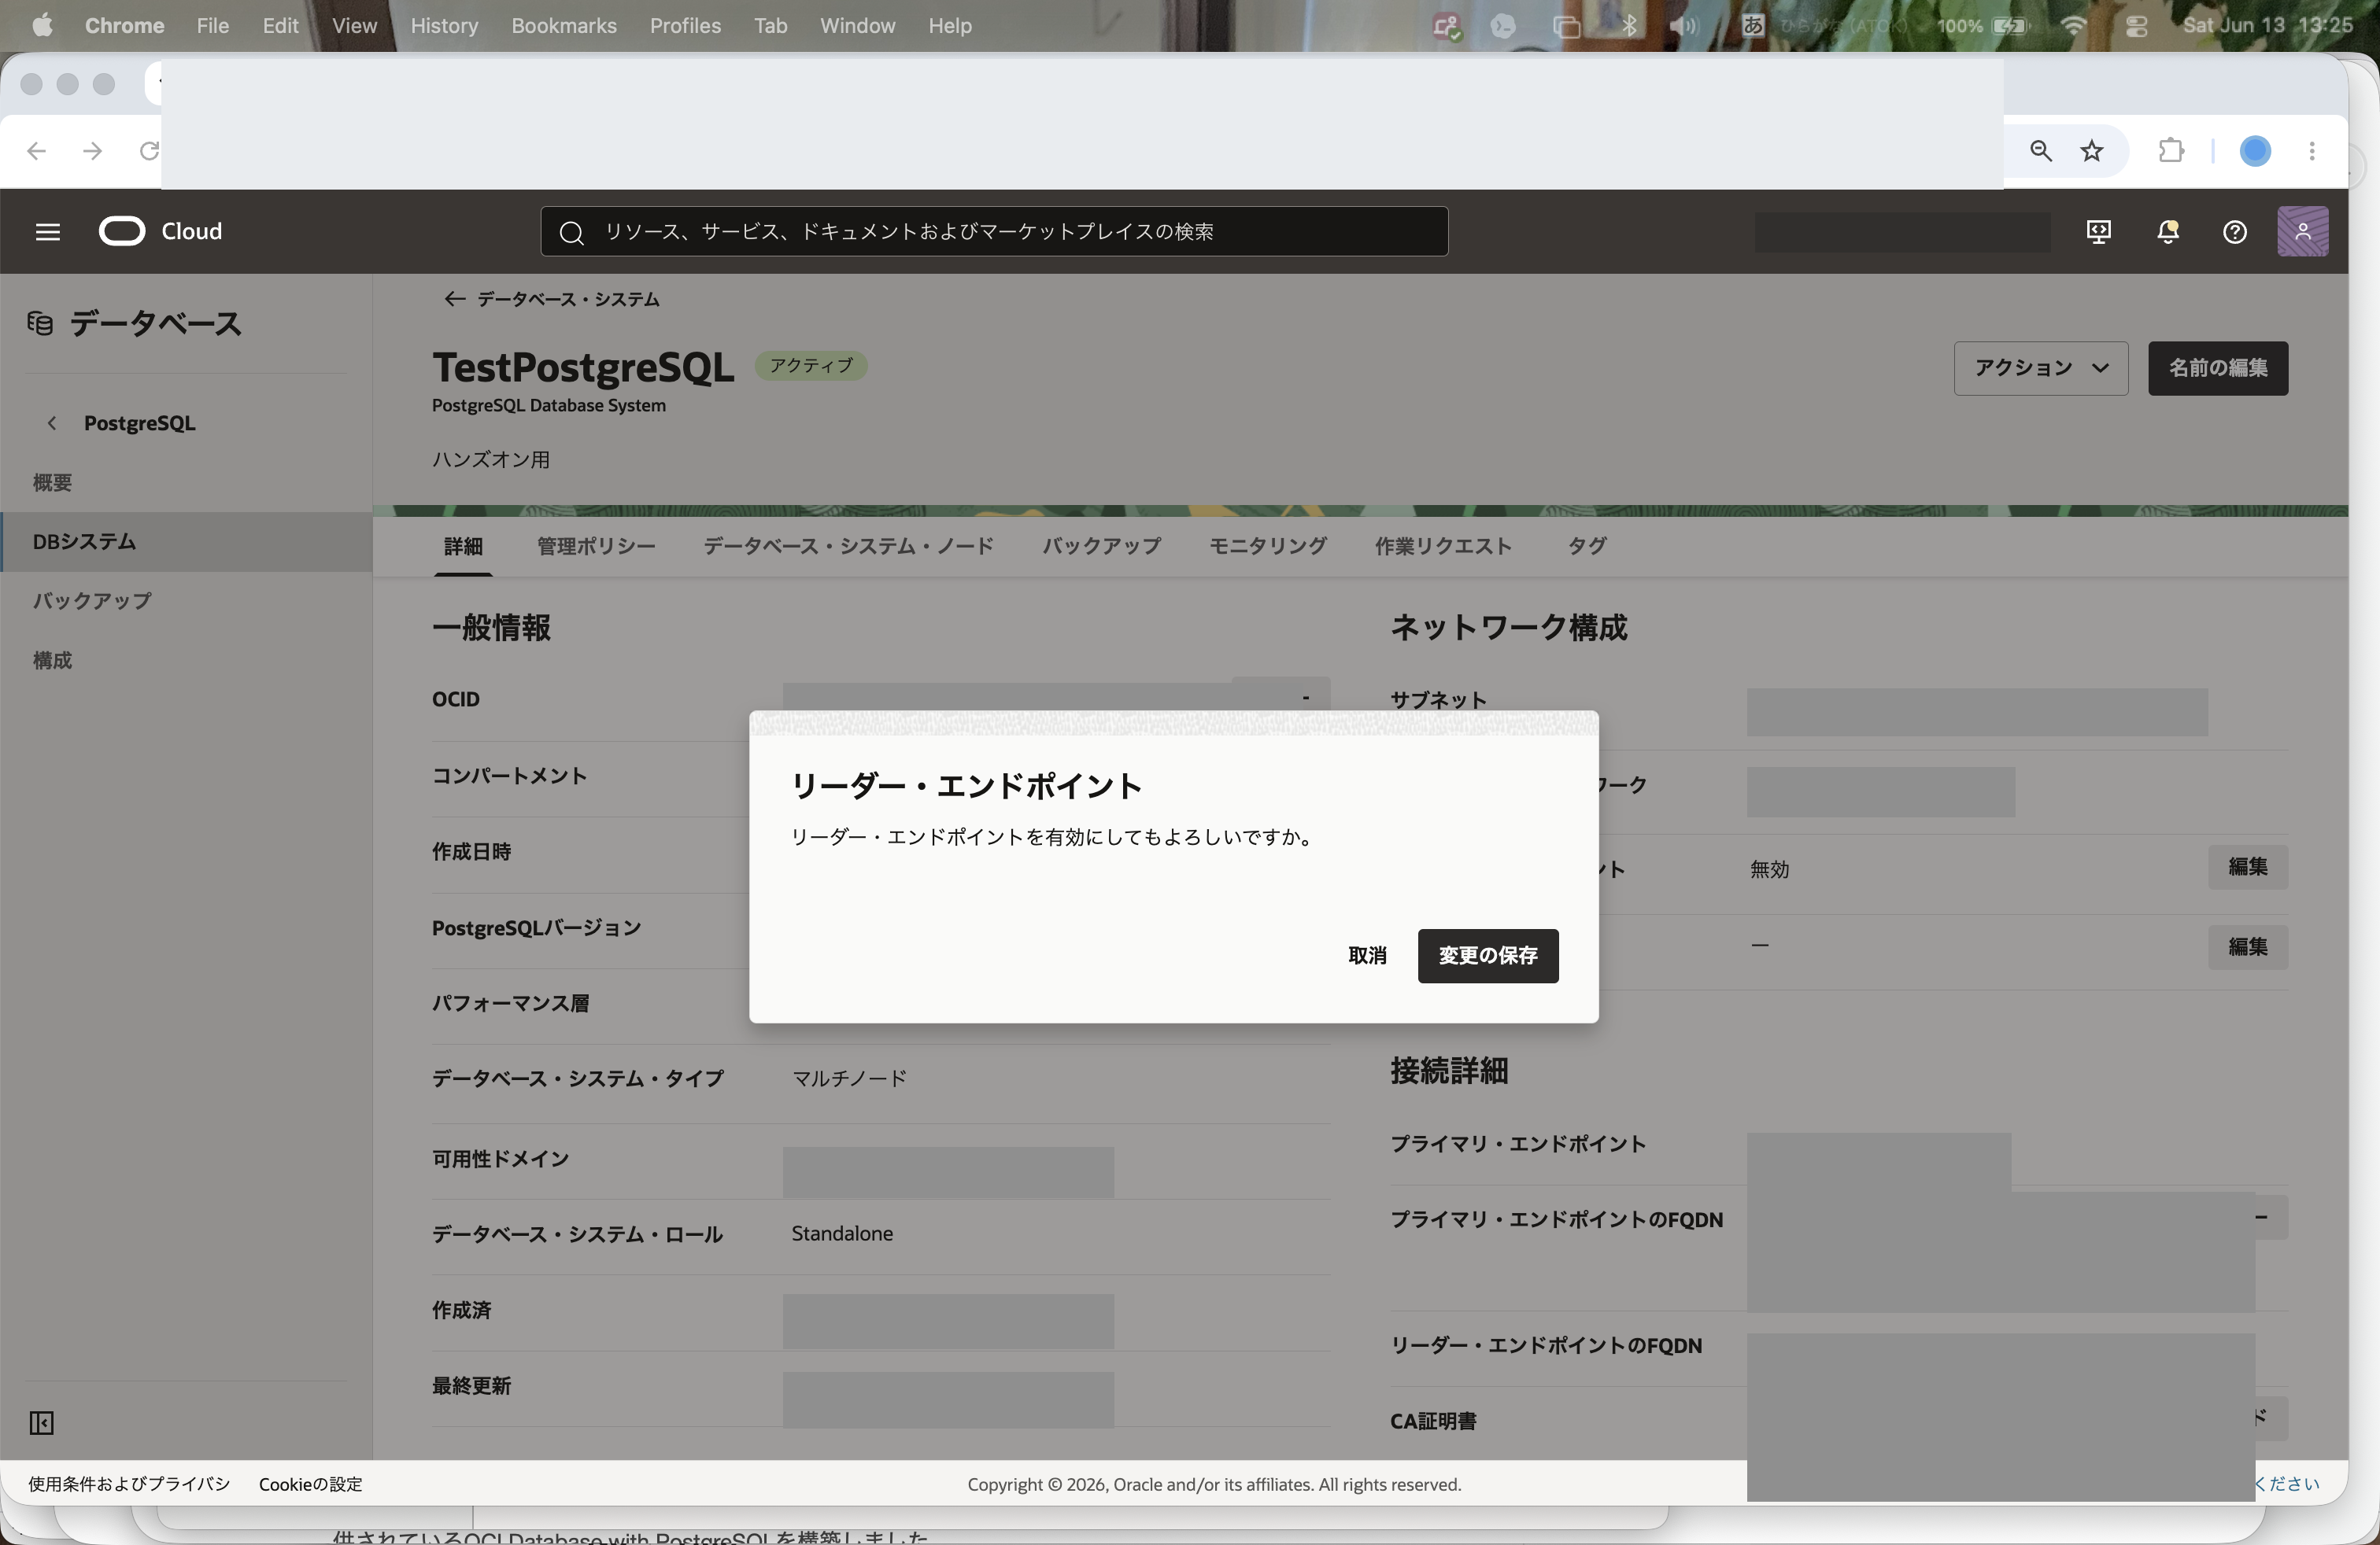Viewport: 2380px width, 1545px height.
Task: Focus the resource search field
Action: (994, 232)
